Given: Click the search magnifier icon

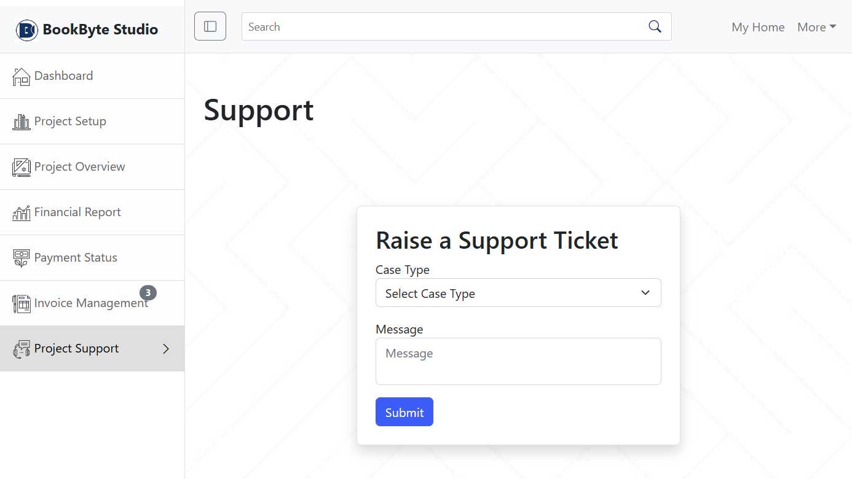Looking at the screenshot, I should pos(655,26).
